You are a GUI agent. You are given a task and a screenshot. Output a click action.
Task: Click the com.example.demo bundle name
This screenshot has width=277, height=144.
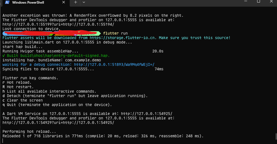point(83,60)
